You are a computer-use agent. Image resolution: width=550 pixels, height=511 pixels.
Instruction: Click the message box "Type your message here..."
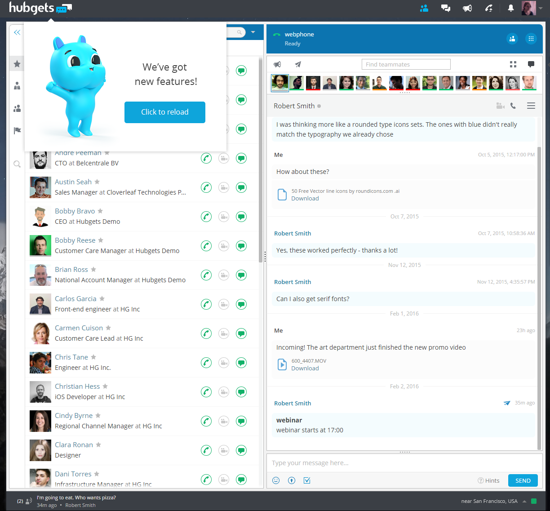point(404,463)
